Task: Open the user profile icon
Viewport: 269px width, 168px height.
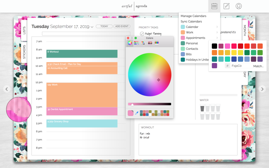Action: tap(239, 6)
